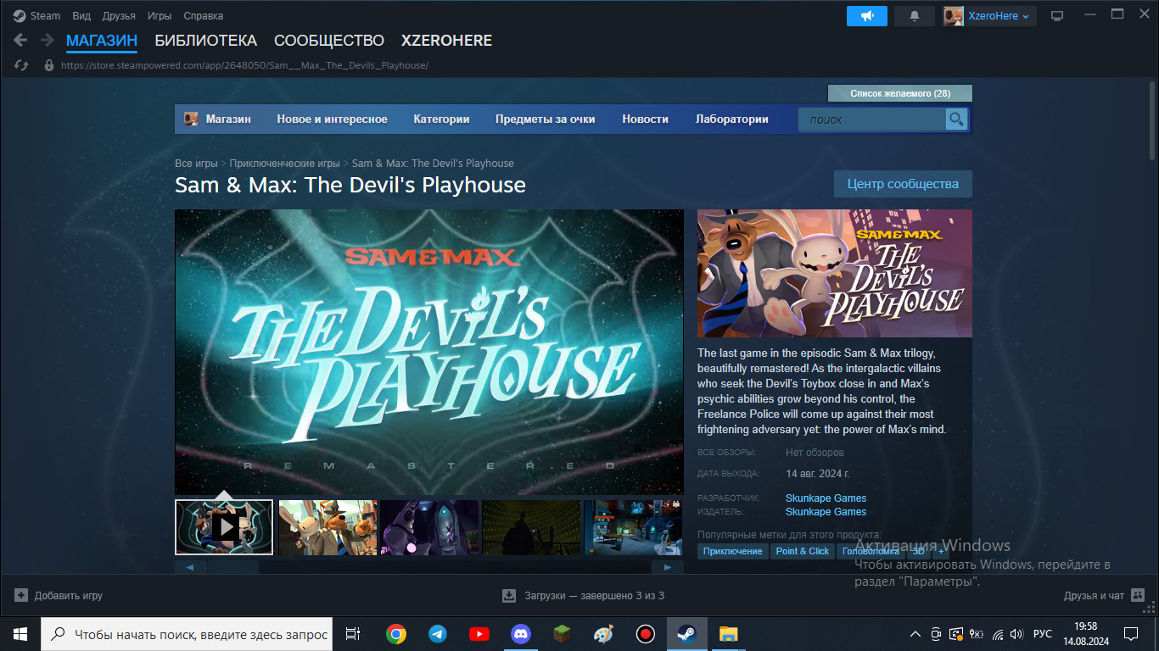The image size is (1159, 651).
Task: Open the Steam menu
Action: coord(45,16)
